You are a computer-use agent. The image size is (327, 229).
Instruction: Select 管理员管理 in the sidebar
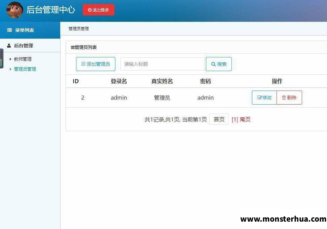pyautogui.click(x=25, y=69)
